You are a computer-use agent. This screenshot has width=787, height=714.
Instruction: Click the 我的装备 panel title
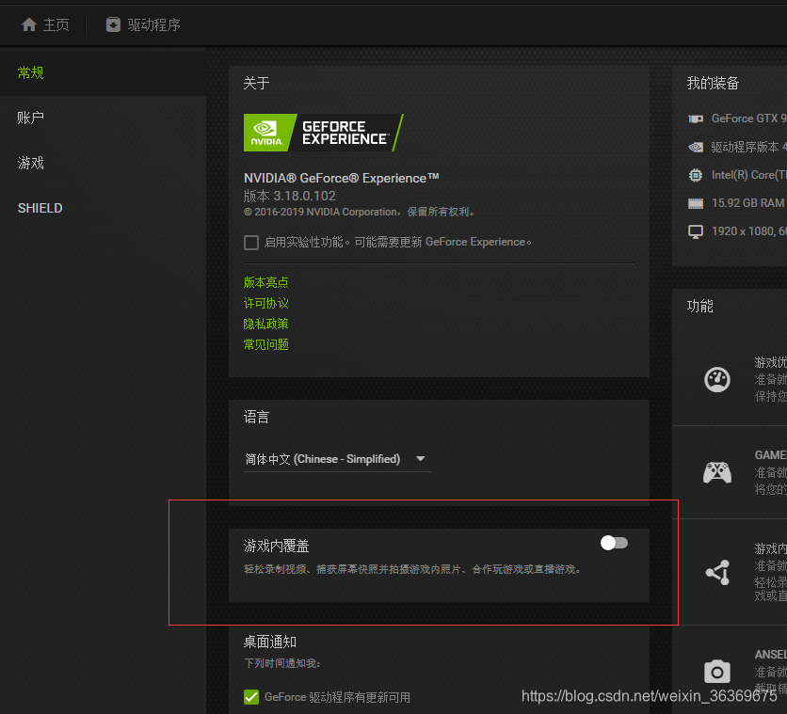coord(713,83)
